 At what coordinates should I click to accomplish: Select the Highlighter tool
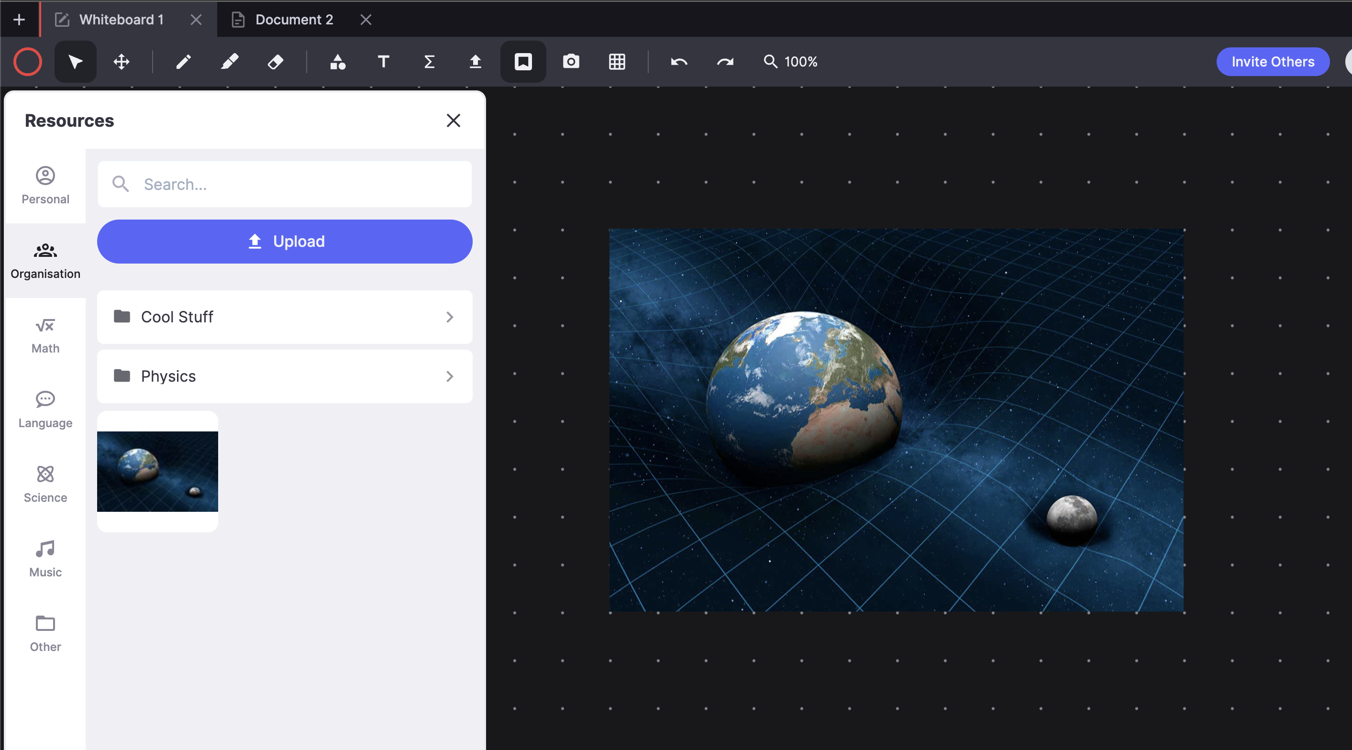229,62
